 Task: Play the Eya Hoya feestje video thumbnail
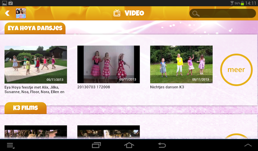point(36,65)
